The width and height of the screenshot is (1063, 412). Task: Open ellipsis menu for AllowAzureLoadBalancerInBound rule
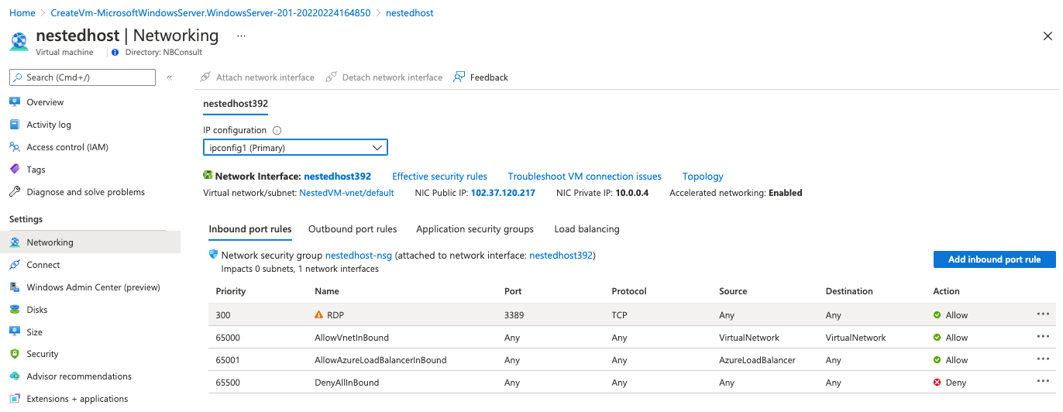click(x=1043, y=359)
